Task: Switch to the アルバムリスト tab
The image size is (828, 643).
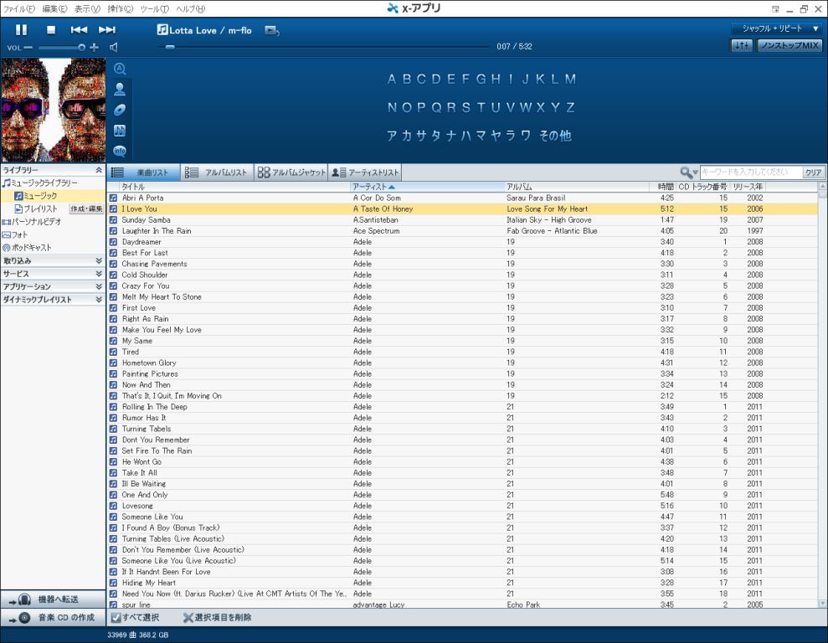Action: [217, 172]
